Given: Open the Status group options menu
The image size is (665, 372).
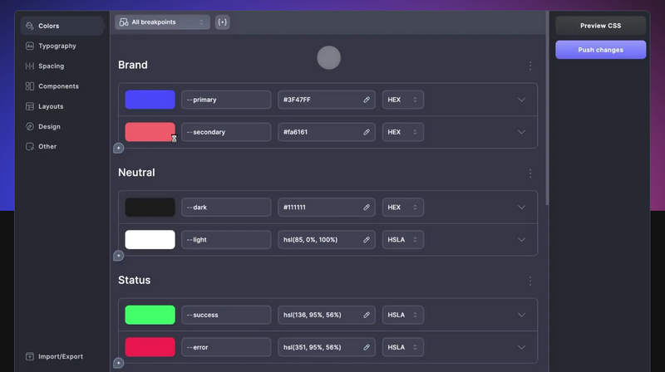Looking at the screenshot, I should [530, 281].
